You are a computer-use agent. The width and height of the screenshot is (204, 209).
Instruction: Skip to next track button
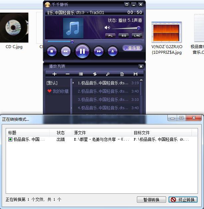coord(99,51)
